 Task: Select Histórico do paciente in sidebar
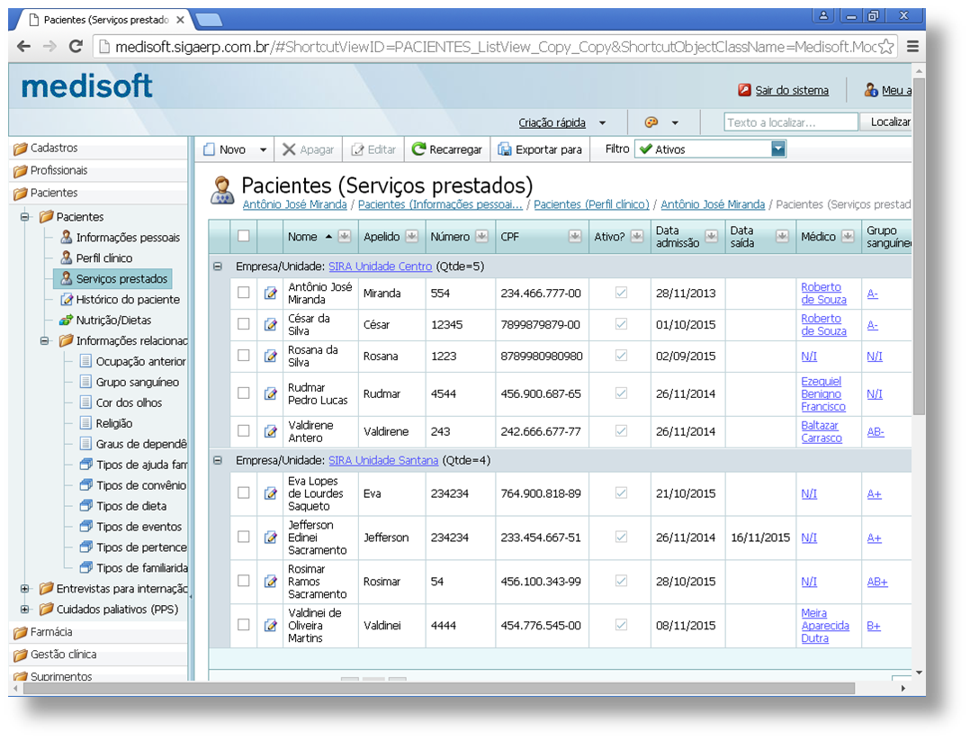(127, 299)
